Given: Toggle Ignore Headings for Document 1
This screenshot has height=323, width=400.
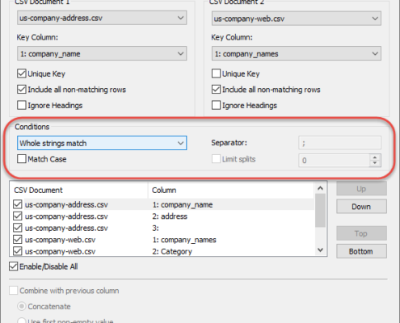Looking at the screenshot, I should coord(22,105).
